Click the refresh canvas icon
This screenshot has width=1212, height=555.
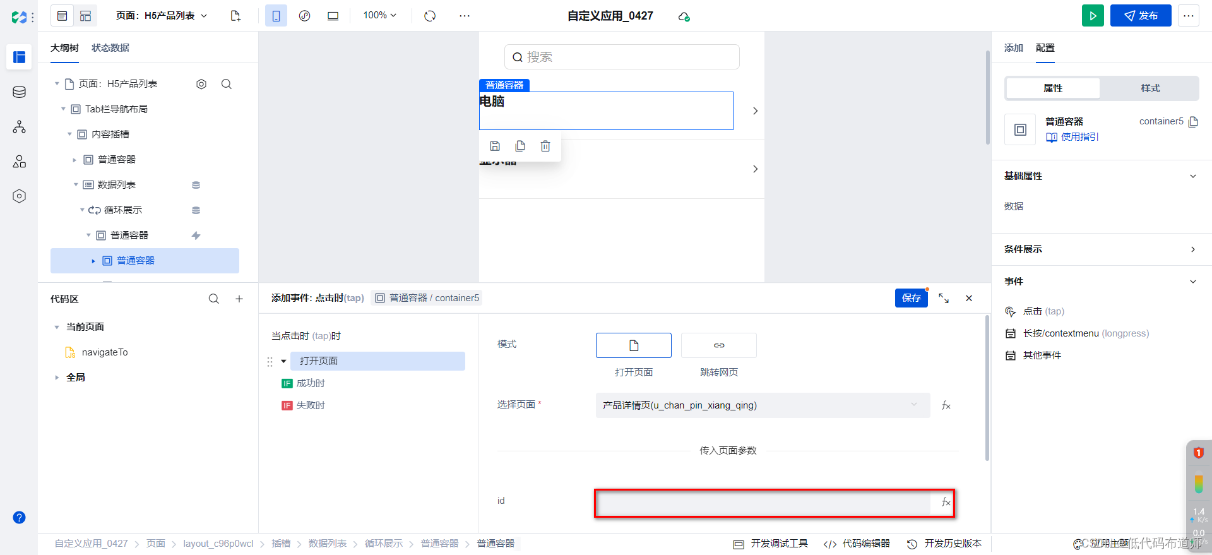click(430, 16)
